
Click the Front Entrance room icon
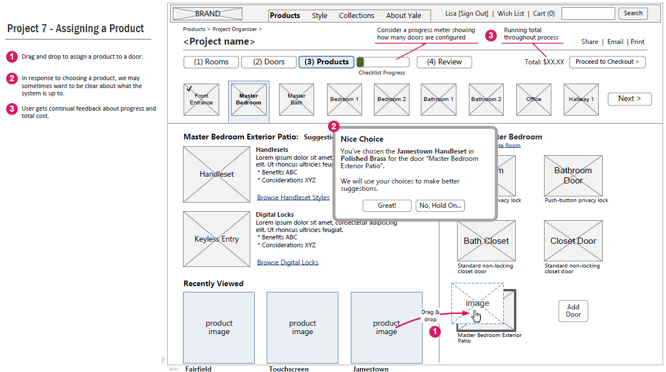(201, 99)
